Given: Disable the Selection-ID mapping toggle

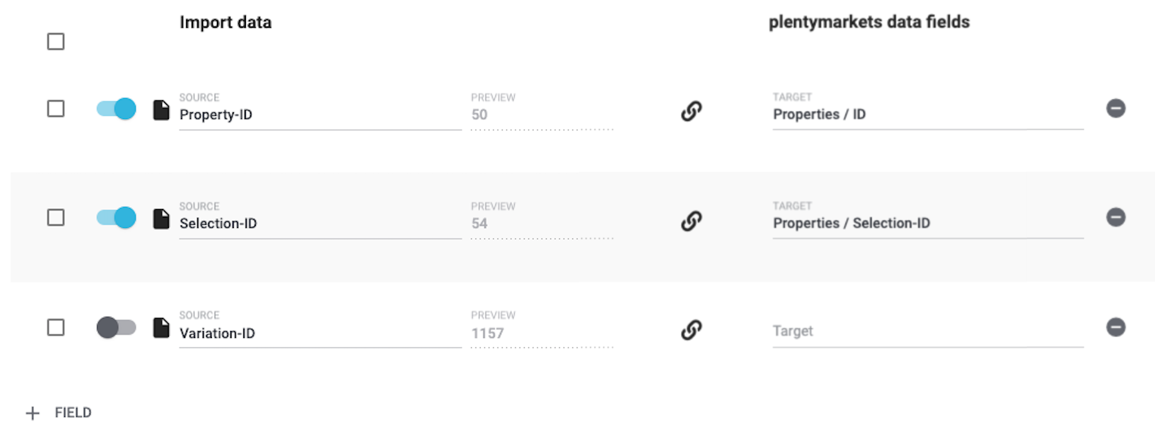Looking at the screenshot, I should (x=116, y=218).
